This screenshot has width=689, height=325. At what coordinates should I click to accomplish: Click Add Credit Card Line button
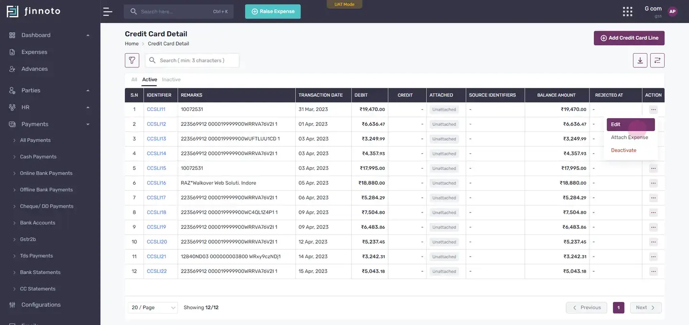(629, 38)
